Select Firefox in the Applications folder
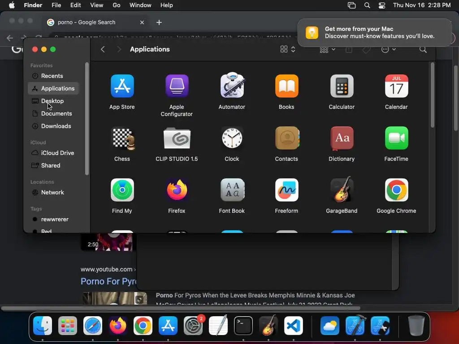459x344 pixels. coord(177,190)
